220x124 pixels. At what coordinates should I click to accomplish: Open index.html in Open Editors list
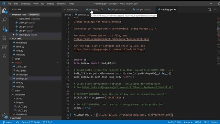(35, 19)
